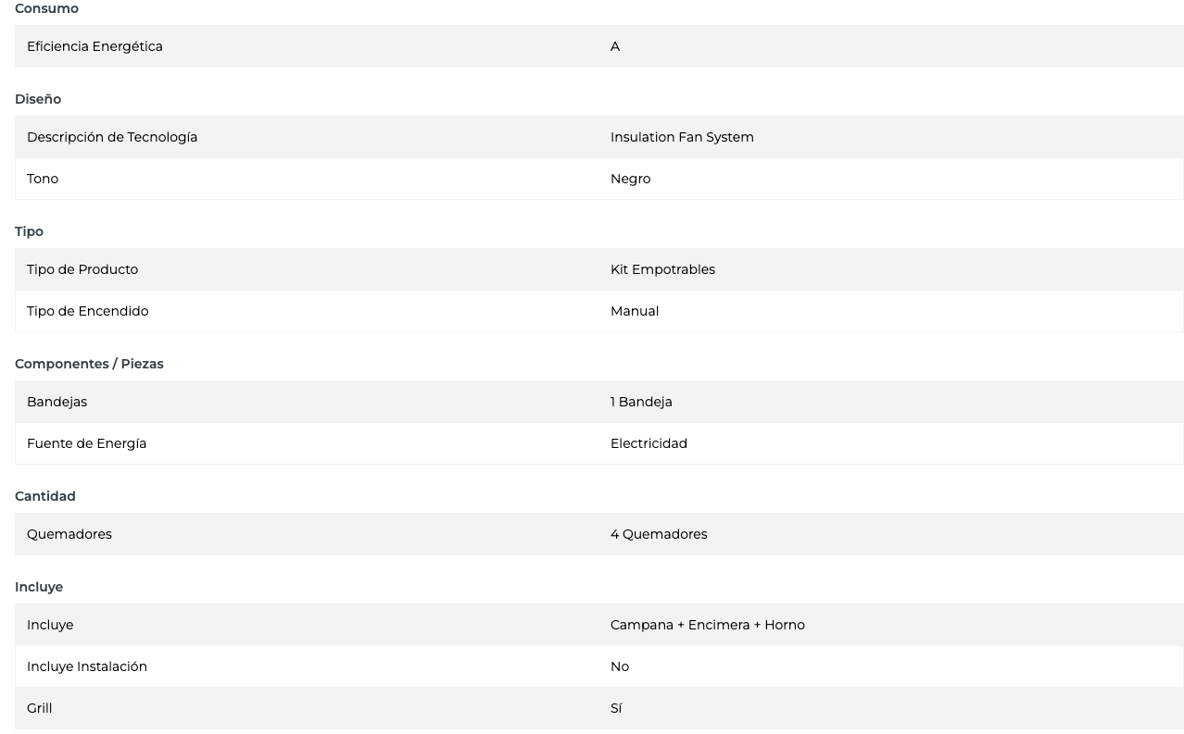The width and height of the screenshot is (1184, 734).
Task: Click the Insulation Fan System value
Action: click(682, 137)
